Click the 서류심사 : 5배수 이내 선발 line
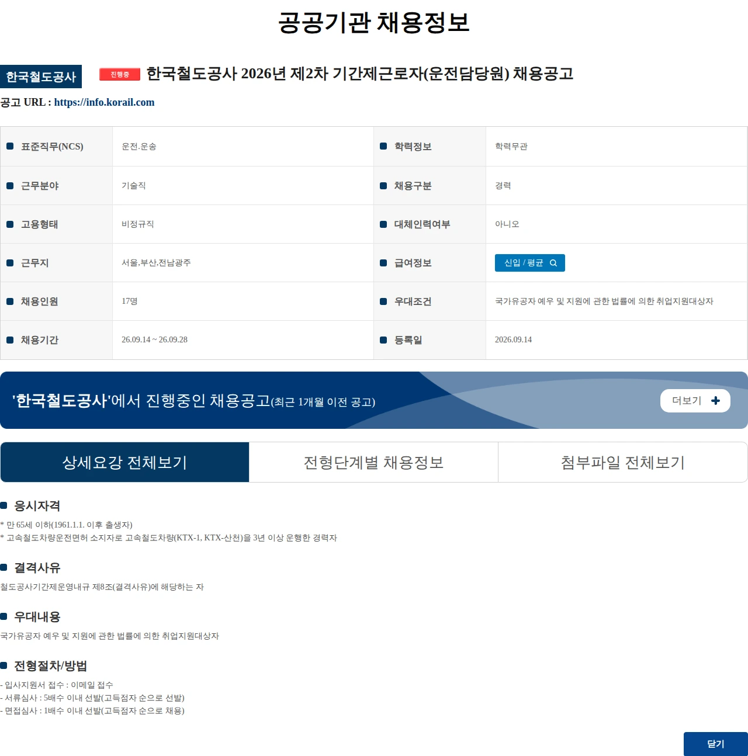Image resolution: width=748 pixels, height=756 pixels. pos(92,698)
